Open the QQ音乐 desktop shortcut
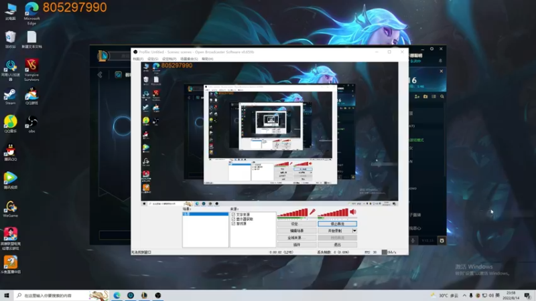 click(x=11, y=124)
